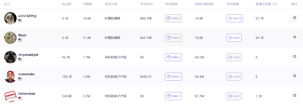
Task: Click the US flag under oneredmike
Action: click(20, 79)
